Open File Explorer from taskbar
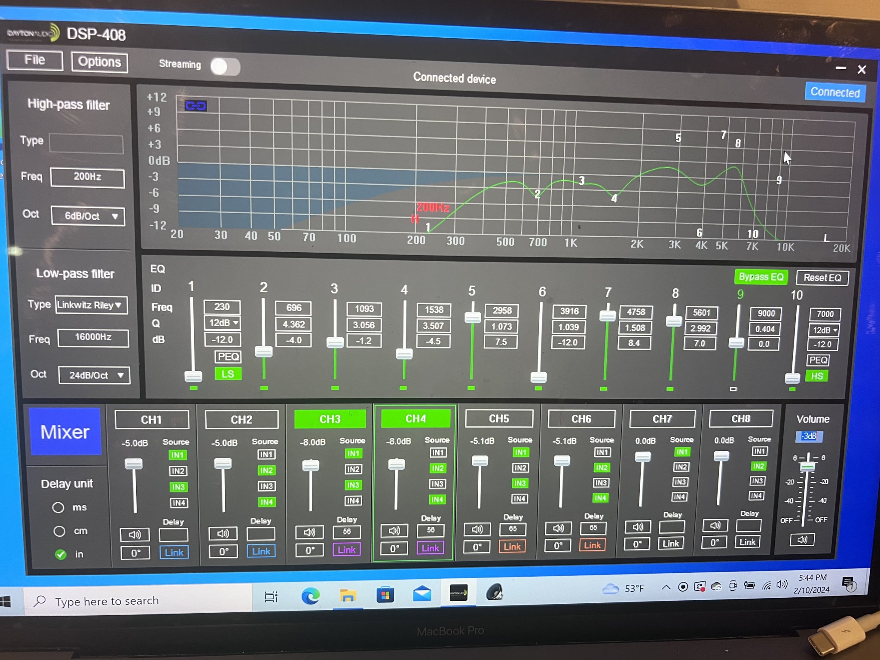This screenshot has width=880, height=660. 348,596
